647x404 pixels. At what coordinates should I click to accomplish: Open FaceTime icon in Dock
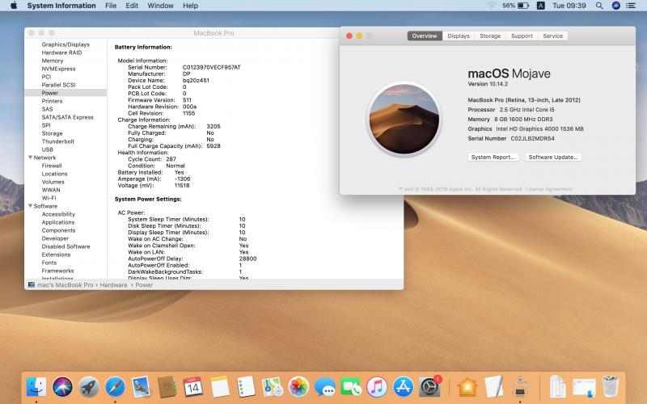point(351,387)
